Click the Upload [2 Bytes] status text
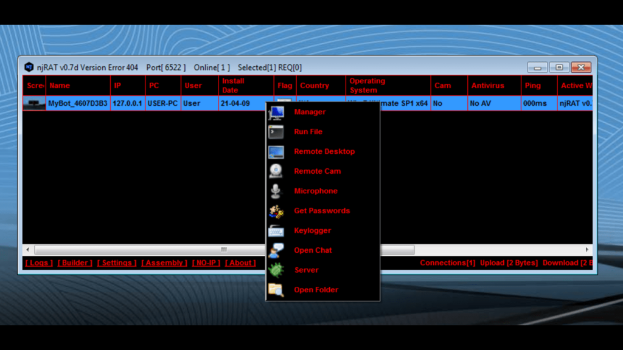Viewport: 623px width, 350px height. (509, 262)
